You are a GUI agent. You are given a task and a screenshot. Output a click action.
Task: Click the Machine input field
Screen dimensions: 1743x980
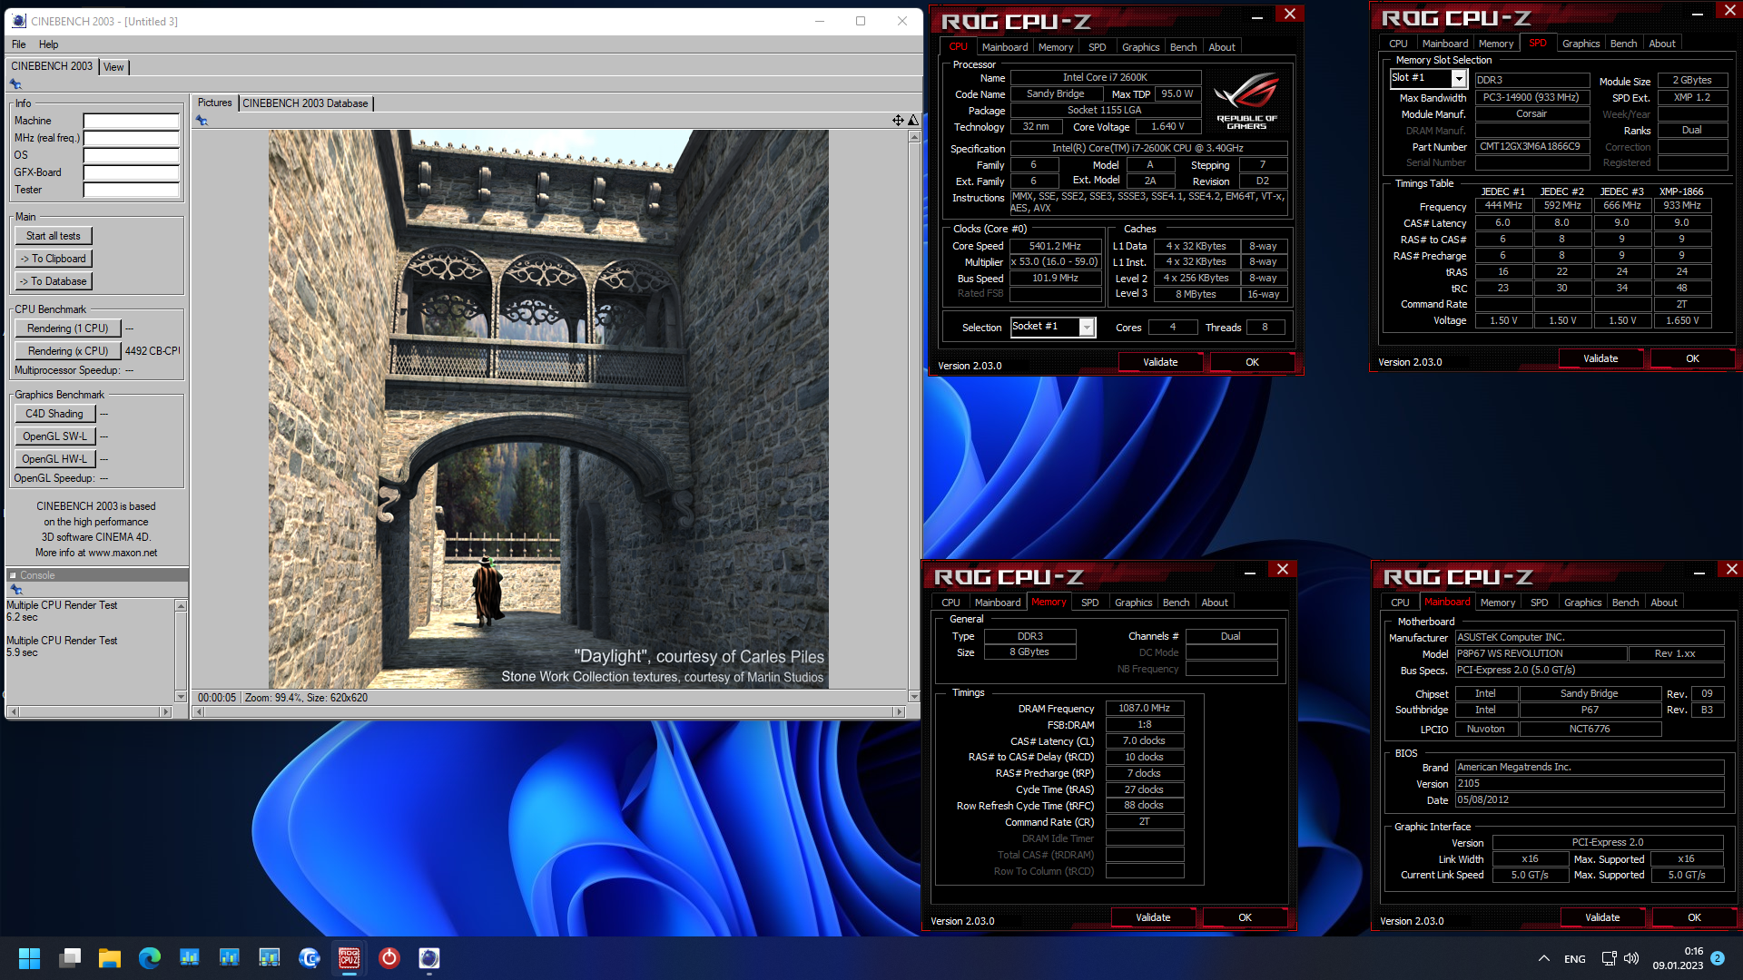(x=132, y=121)
